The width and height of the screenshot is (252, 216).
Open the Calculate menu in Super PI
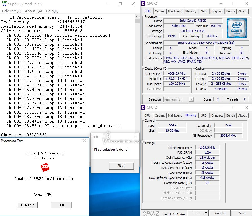pyautogui.click(x=12, y=11)
